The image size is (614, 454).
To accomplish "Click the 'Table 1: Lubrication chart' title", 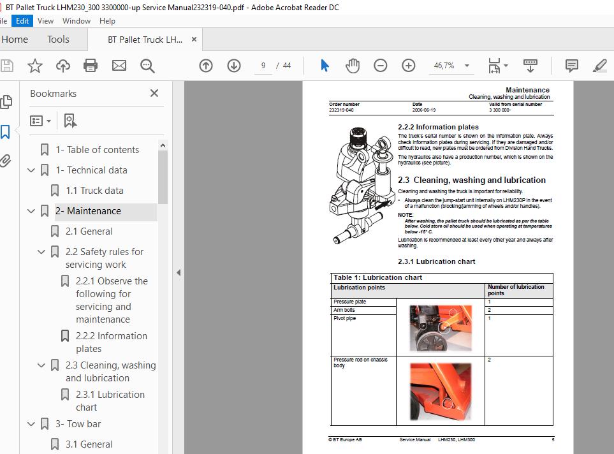I will (377, 277).
